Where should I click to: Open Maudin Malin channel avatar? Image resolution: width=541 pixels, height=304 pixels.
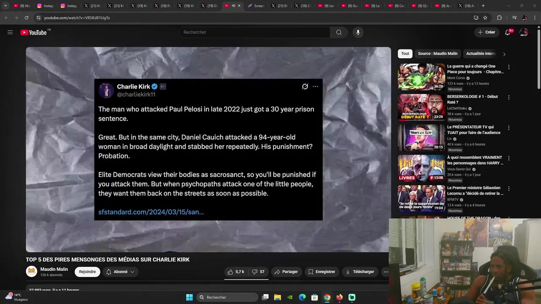pos(32,271)
